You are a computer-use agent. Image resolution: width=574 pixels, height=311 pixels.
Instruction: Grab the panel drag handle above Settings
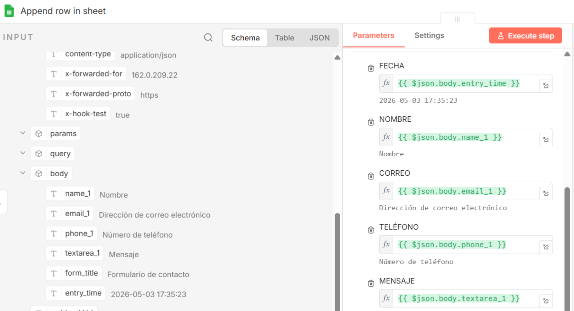(x=457, y=19)
